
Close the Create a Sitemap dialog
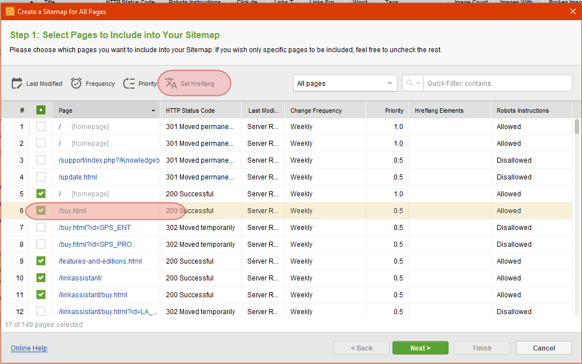pyautogui.click(x=572, y=12)
